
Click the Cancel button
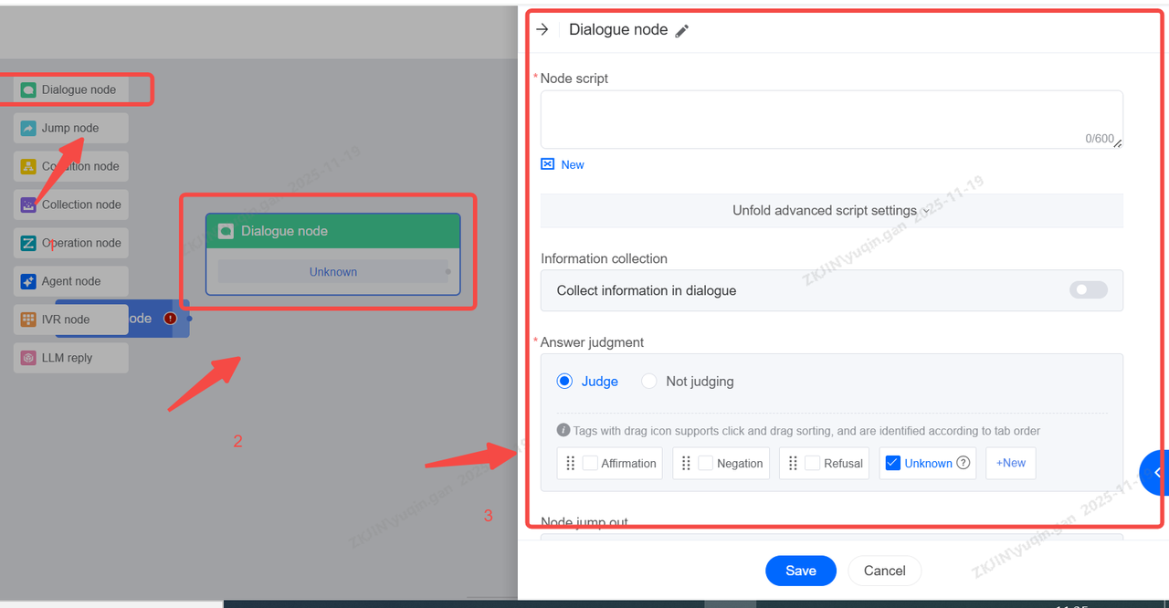pyautogui.click(x=884, y=571)
